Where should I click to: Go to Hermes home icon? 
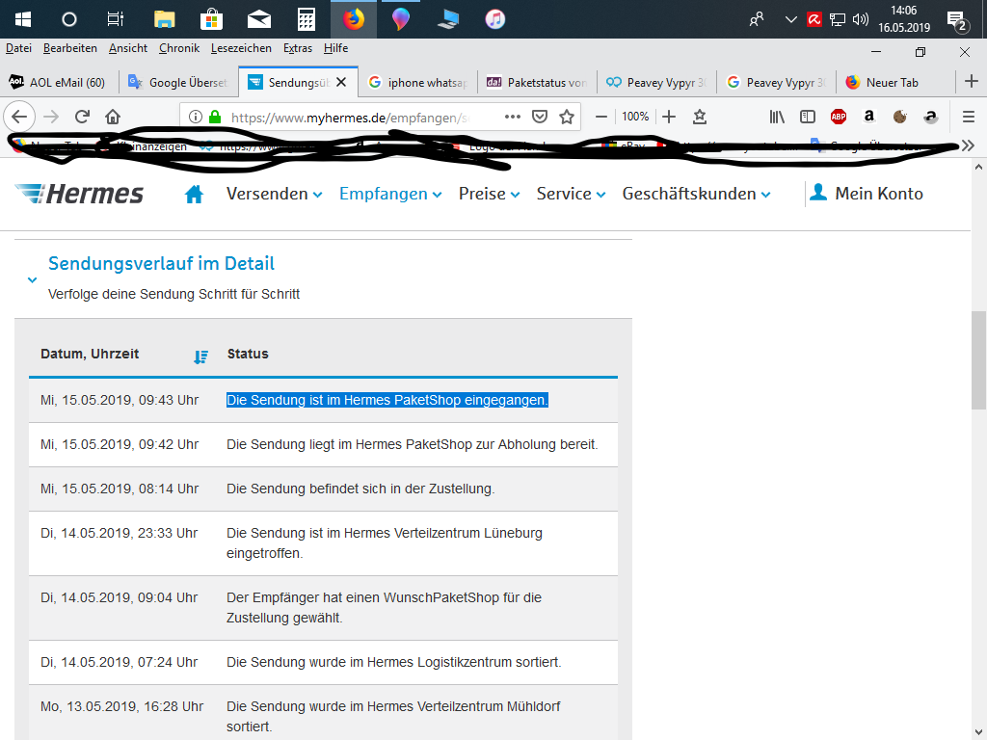[x=194, y=195]
